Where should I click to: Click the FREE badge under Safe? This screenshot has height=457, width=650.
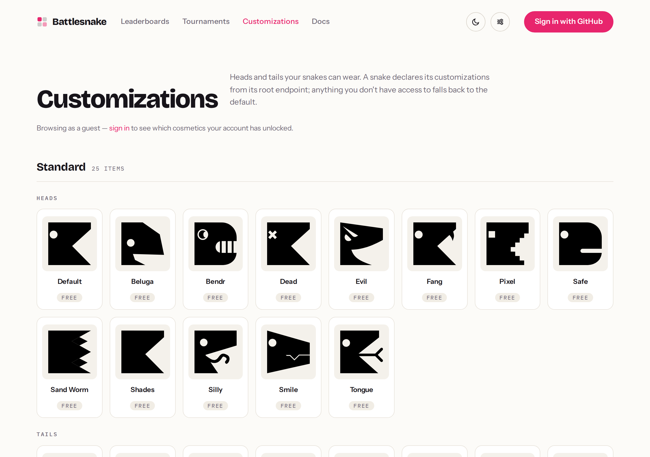[x=580, y=298]
